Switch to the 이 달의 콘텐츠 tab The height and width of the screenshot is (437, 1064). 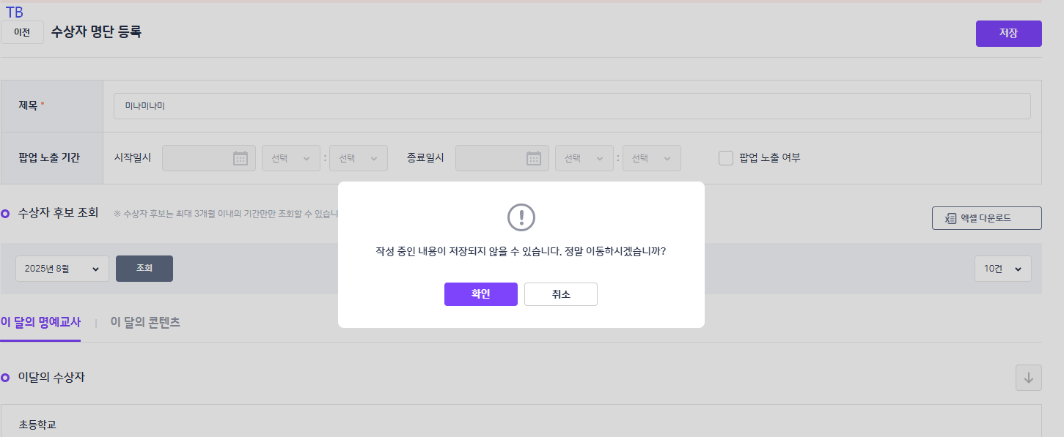(x=145, y=322)
